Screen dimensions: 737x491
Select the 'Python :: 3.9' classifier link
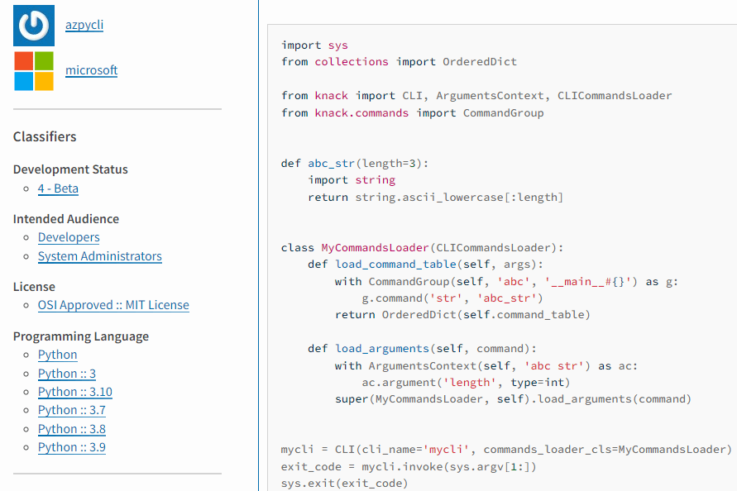pos(72,447)
